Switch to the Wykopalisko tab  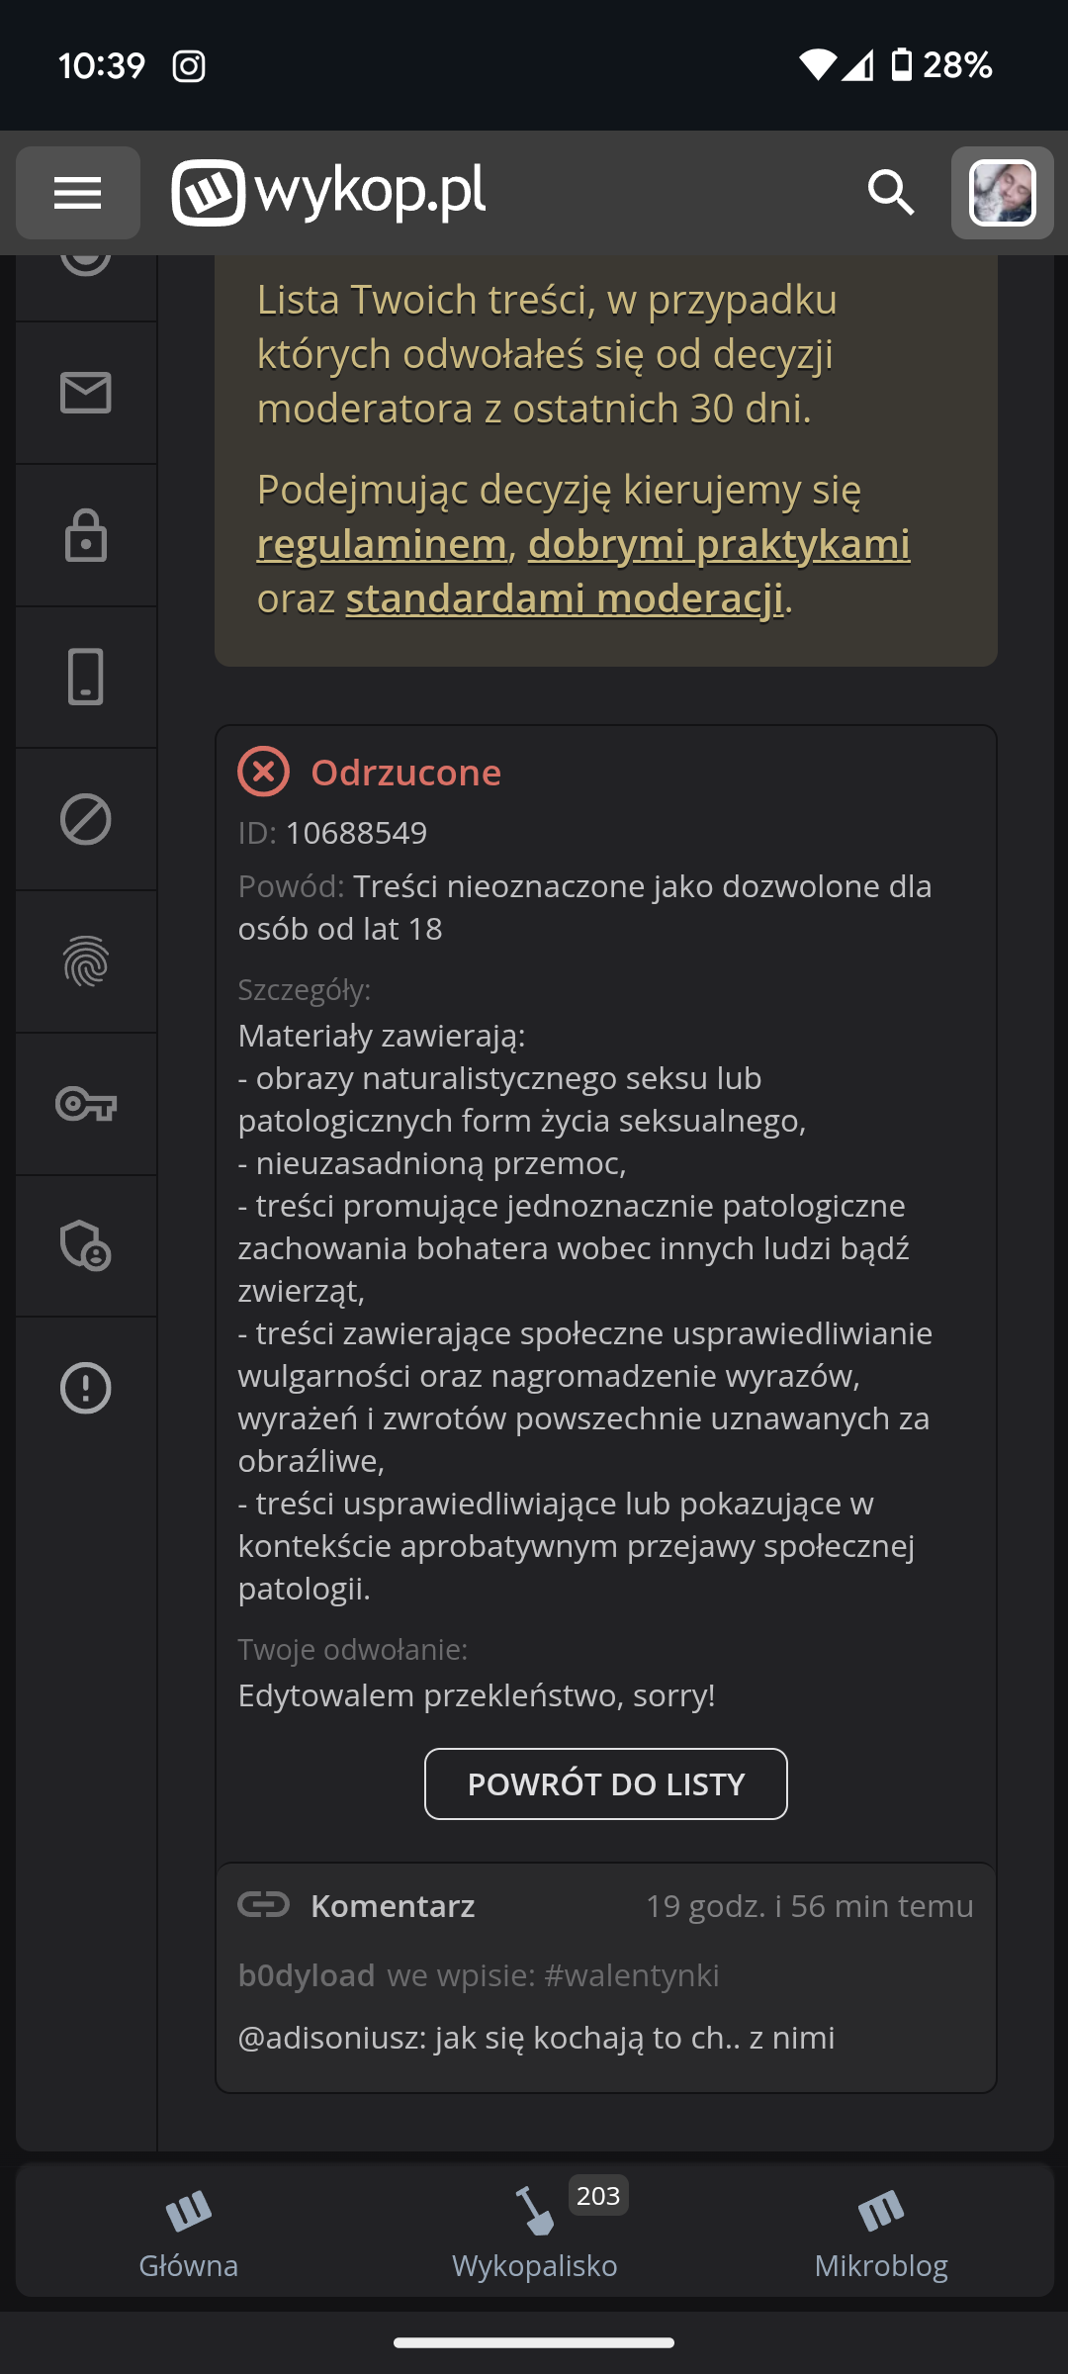click(534, 2233)
